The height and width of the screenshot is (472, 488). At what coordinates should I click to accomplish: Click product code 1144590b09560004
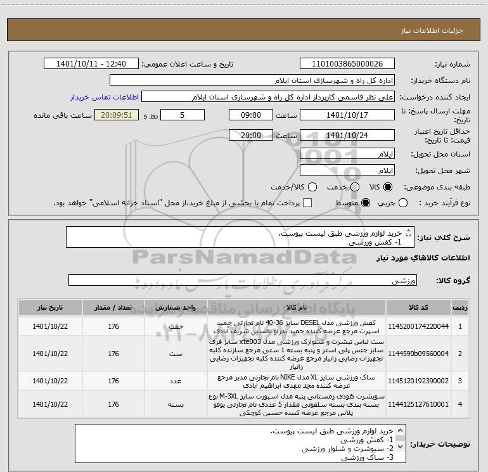418,354
